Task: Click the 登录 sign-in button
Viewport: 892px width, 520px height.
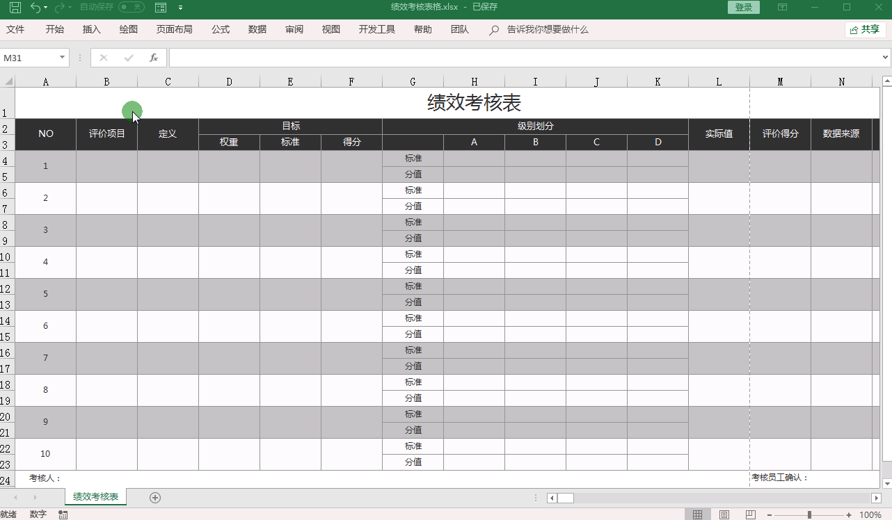Action: tap(744, 7)
